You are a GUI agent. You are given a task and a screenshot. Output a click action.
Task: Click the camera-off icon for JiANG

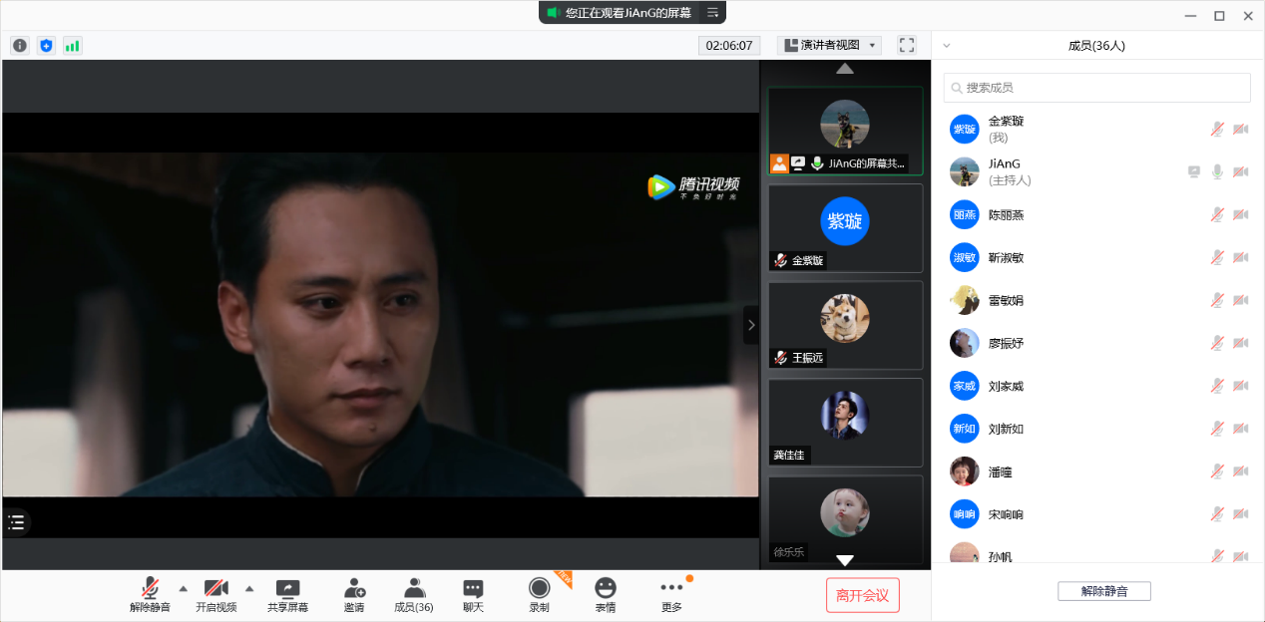pos(1241,171)
